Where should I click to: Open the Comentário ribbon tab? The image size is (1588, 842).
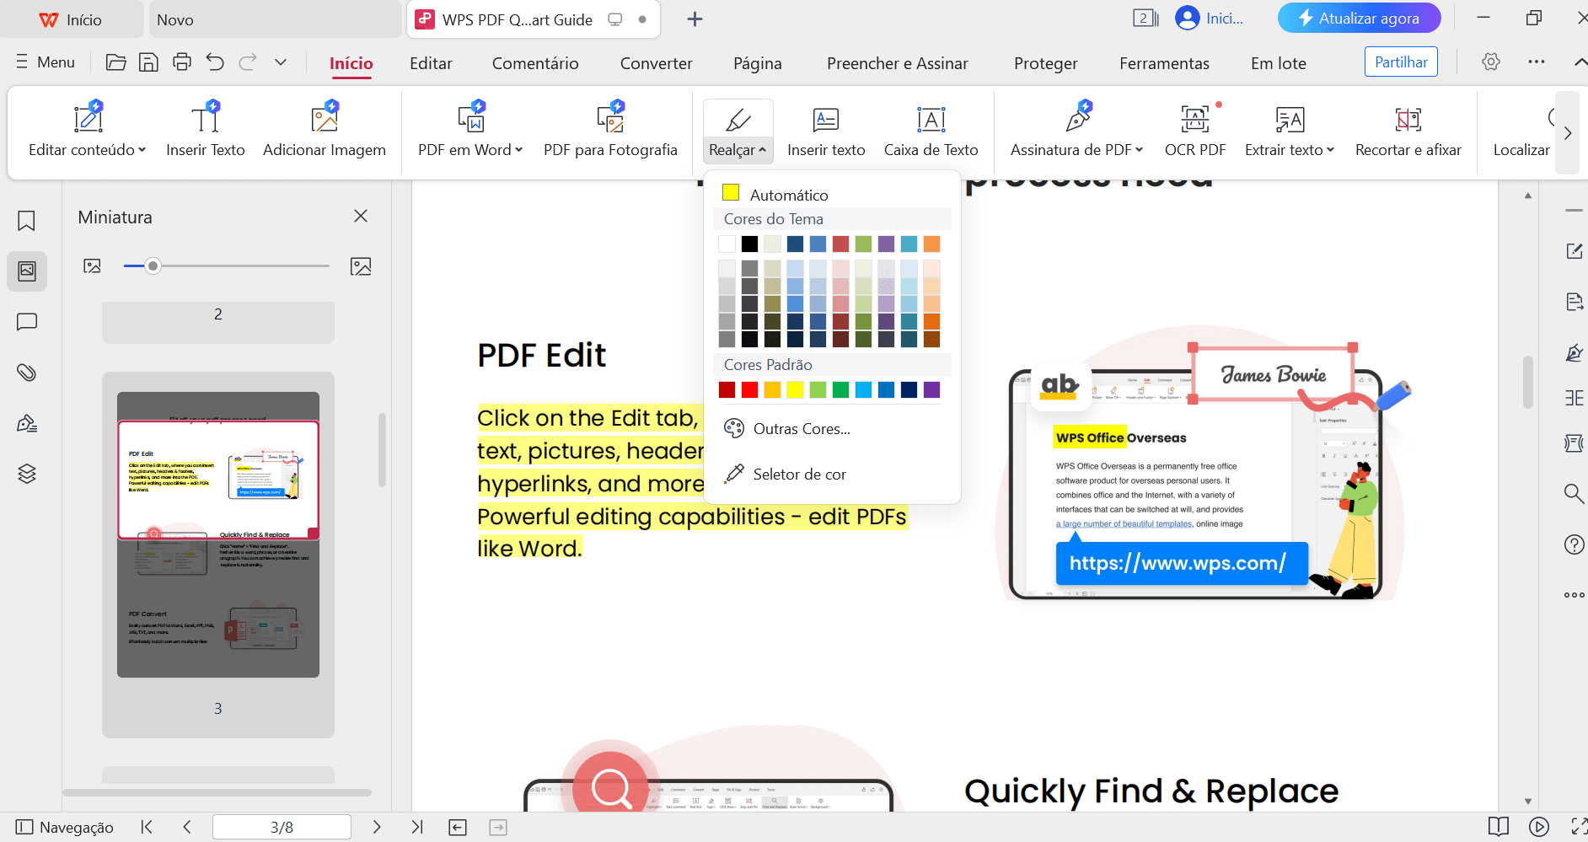click(x=534, y=63)
